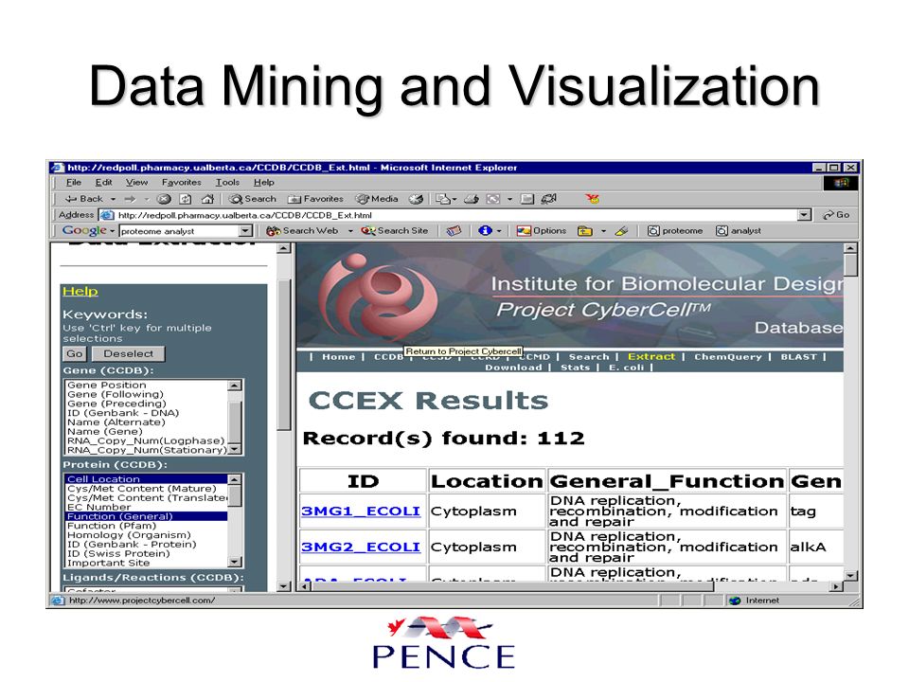Open the Tools menu
Screen dimensions: 909x682
pos(227,182)
